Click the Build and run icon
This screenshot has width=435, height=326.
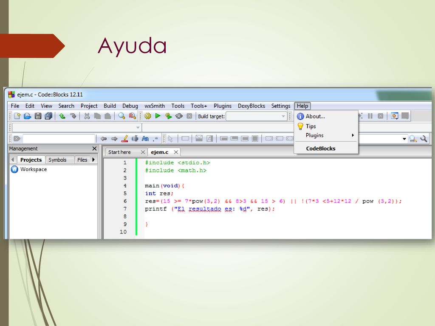[168, 116]
